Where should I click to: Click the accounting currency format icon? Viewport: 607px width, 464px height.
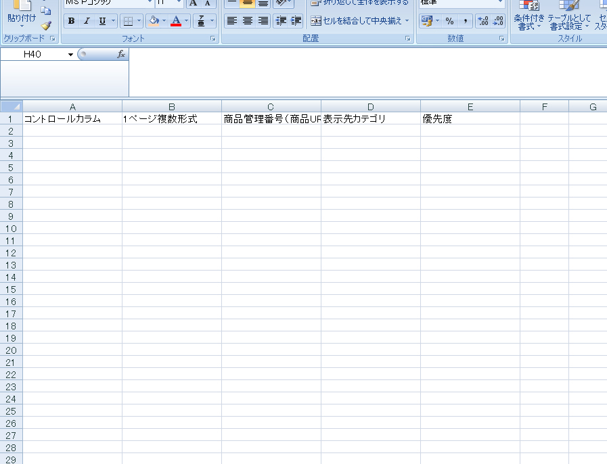click(x=426, y=21)
